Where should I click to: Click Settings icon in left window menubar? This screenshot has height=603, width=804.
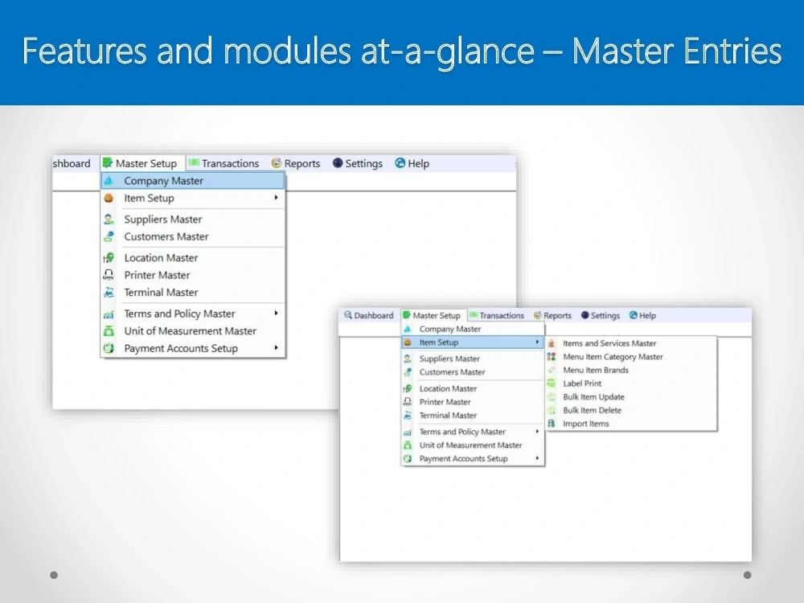point(338,163)
